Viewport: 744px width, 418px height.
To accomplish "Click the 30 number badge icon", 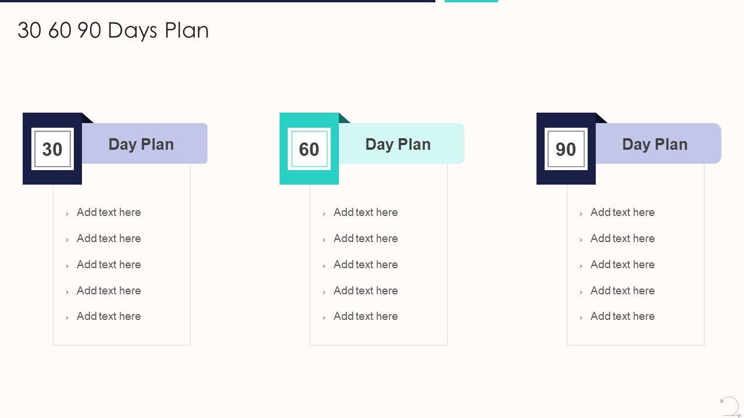I will pyautogui.click(x=52, y=149).
